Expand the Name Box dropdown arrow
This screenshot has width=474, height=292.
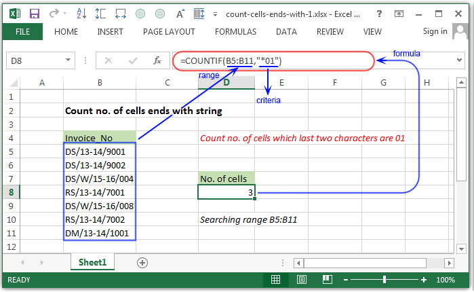68,60
